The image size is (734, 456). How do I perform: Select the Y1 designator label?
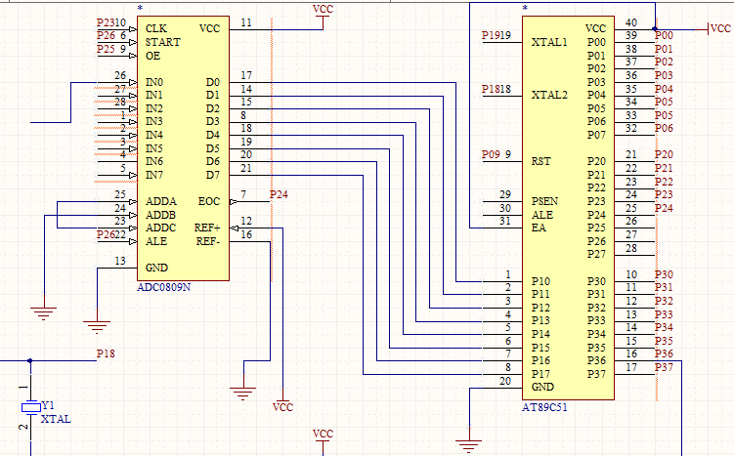(x=48, y=405)
